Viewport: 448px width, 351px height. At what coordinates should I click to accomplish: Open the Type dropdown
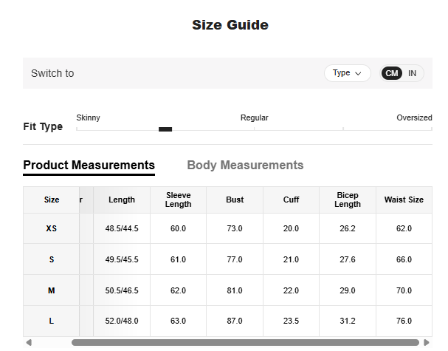click(x=347, y=73)
